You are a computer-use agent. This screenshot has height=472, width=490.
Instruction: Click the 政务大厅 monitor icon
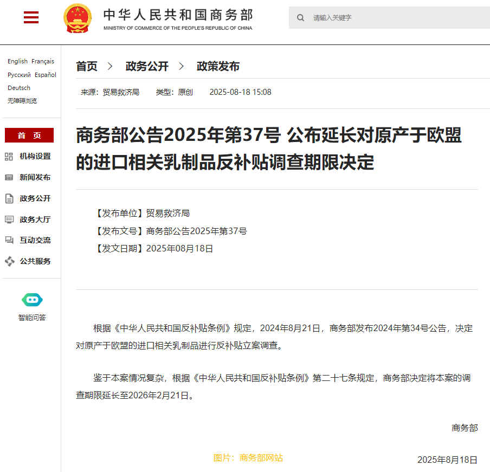[9, 219]
